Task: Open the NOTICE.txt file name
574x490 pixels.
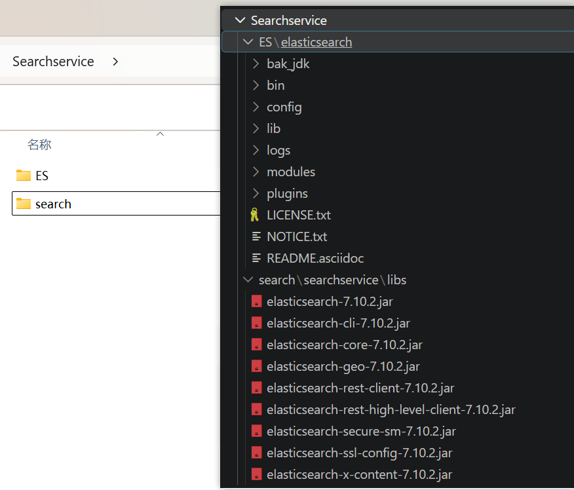Action: (x=297, y=236)
